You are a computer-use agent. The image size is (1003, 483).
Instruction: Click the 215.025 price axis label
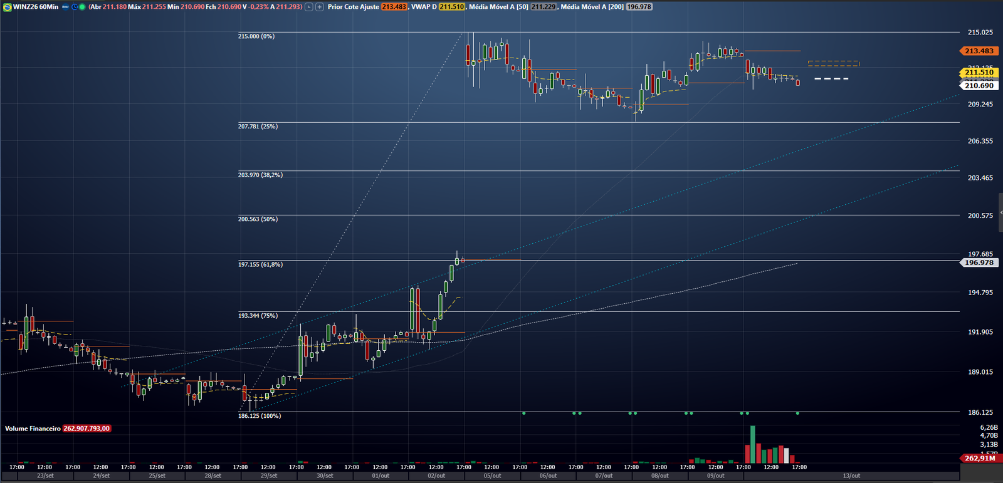click(980, 32)
